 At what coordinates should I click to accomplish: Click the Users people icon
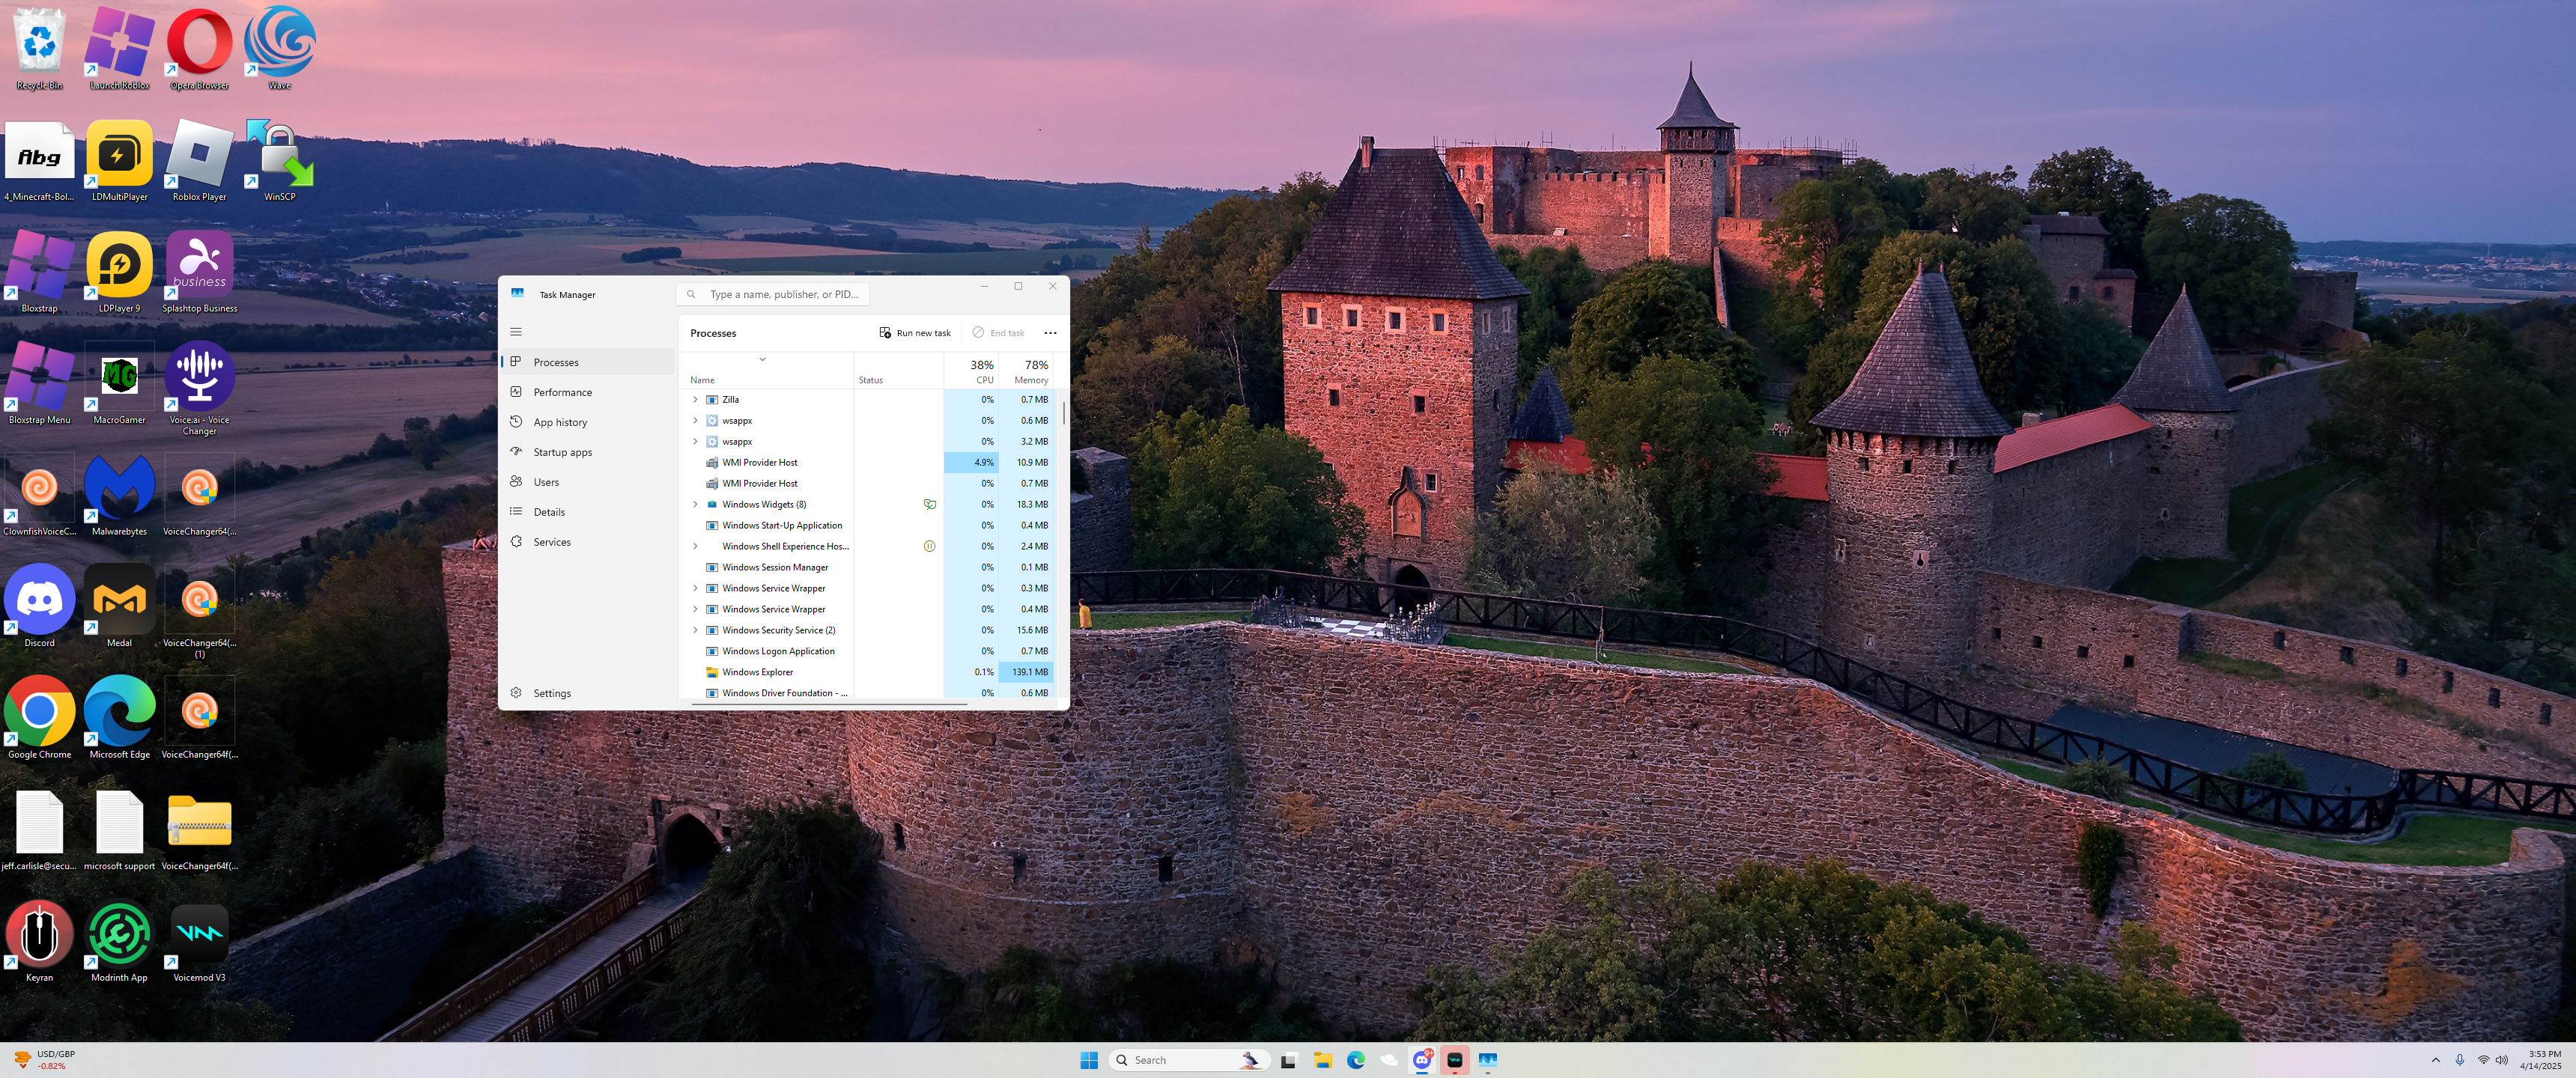(516, 481)
